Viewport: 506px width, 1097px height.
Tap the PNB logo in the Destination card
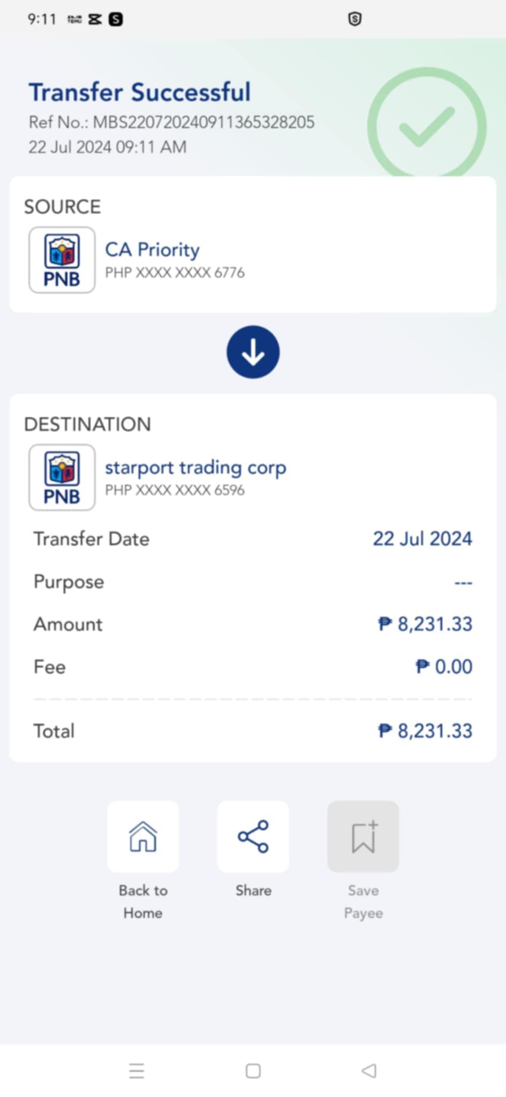62,477
